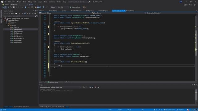Open the Edit menu

click(x=10, y=2)
